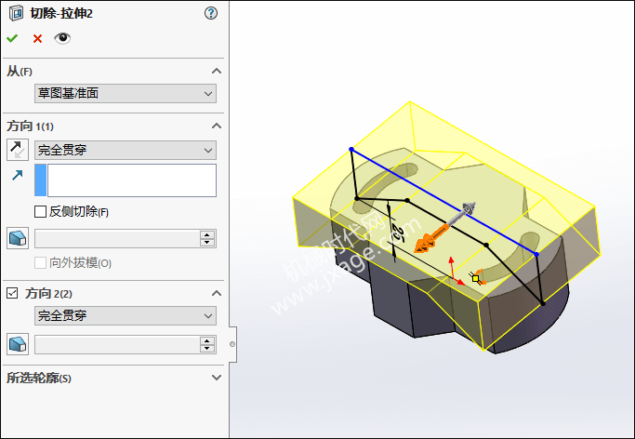This screenshot has width=635, height=439.
Task: Toggle draft on/off button in 方向 1
Action: (x=18, y=238)
